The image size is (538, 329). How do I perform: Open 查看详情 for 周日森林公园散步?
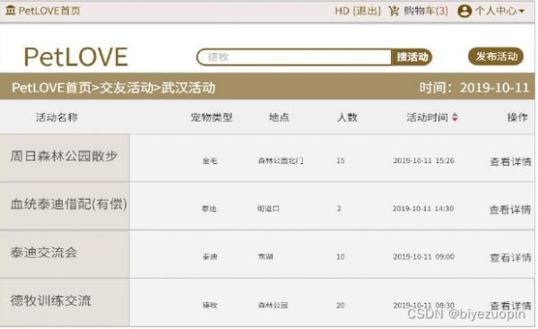pyautogui.click(x=510, y=161)
